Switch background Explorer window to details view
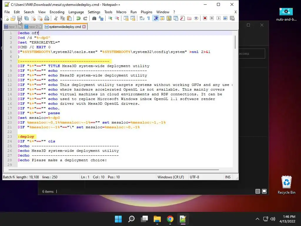The height and width of the screenshot is (226, 301). 257,191
